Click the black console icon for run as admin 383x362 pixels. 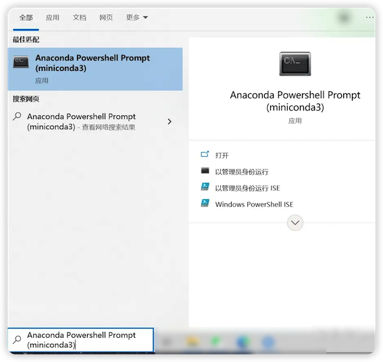click(x=205, y=170)
